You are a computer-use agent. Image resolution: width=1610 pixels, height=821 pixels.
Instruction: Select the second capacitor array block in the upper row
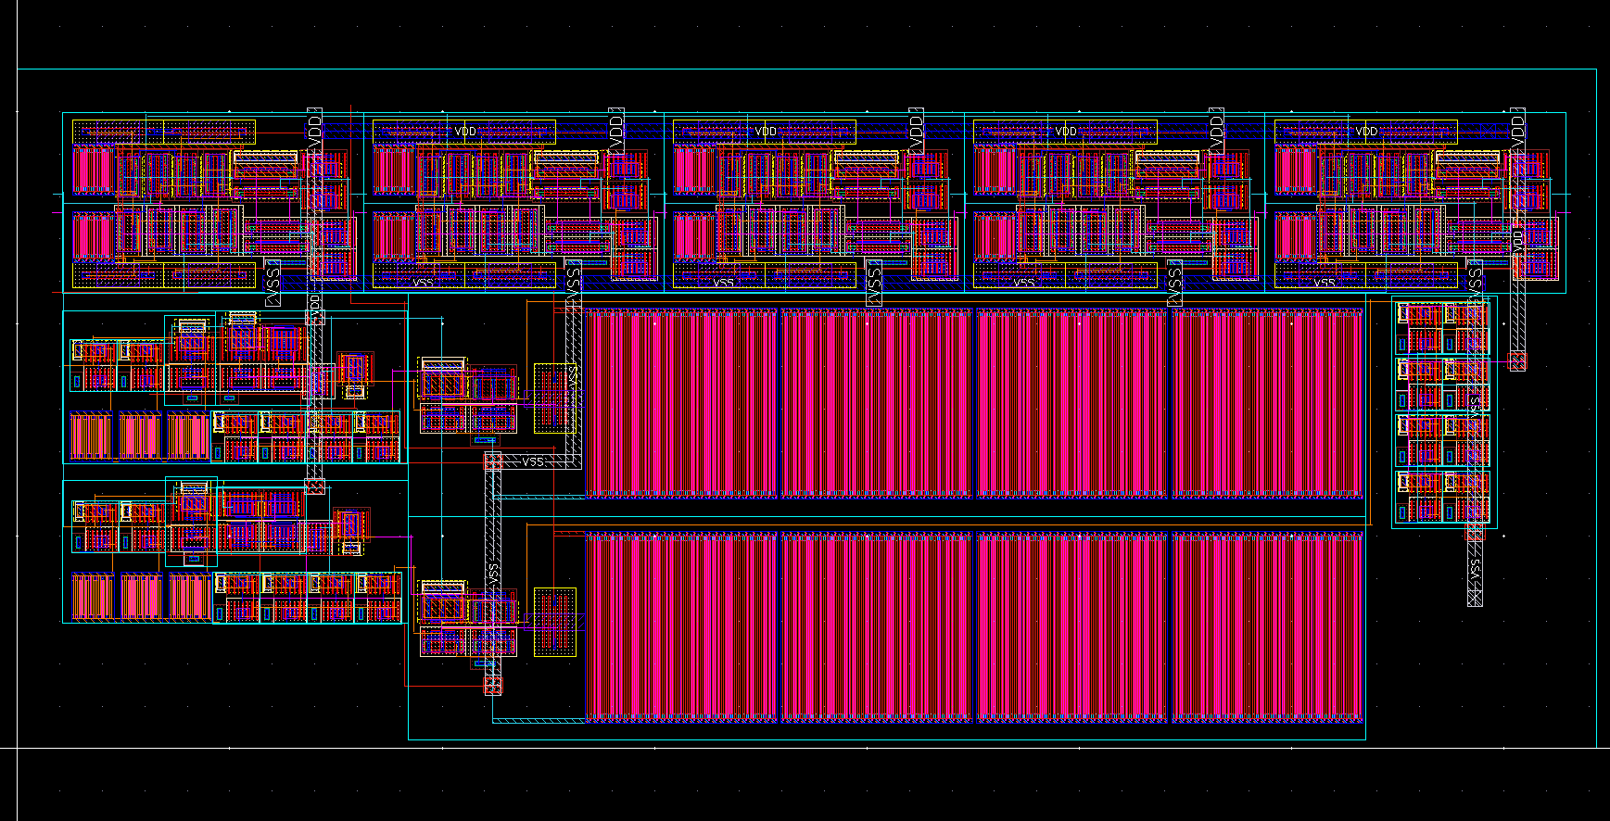pos(876,404)
